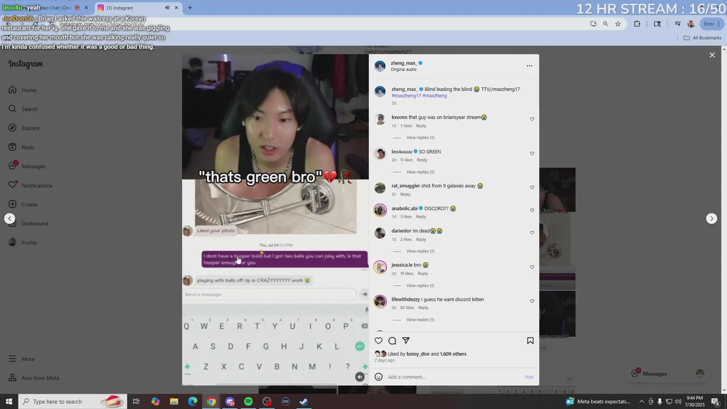Viewport: 727px width, 409px height.
Task: Expand replies under kxvonn's comment
Action: coord(420,137)
